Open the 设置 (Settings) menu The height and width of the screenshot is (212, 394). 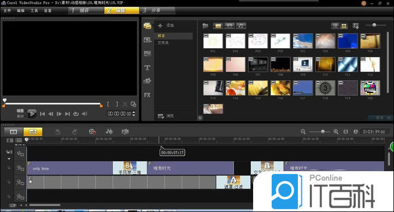[48, 11]
